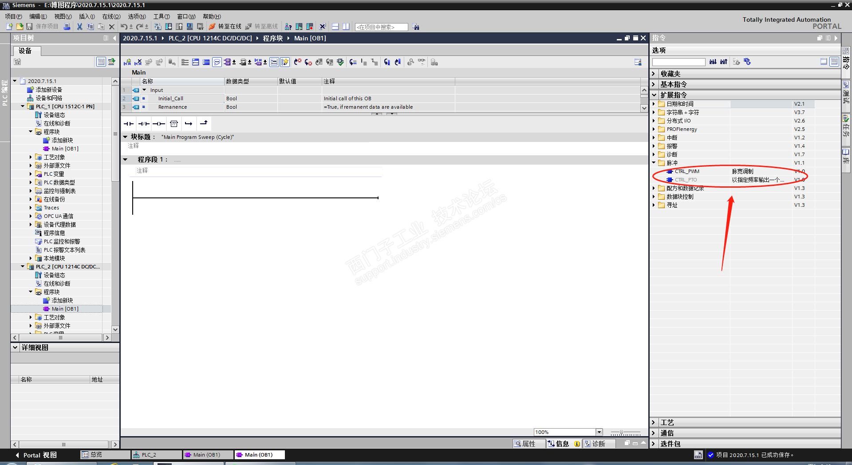Image resolution: width=852 pixels, height=465 pixels.
Task: Insert an empty box element
Action: [x=174, y=124]
